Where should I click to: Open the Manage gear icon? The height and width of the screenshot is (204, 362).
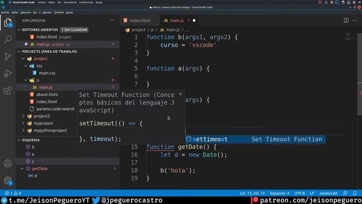pyautogui.click(x=7, y=180)
